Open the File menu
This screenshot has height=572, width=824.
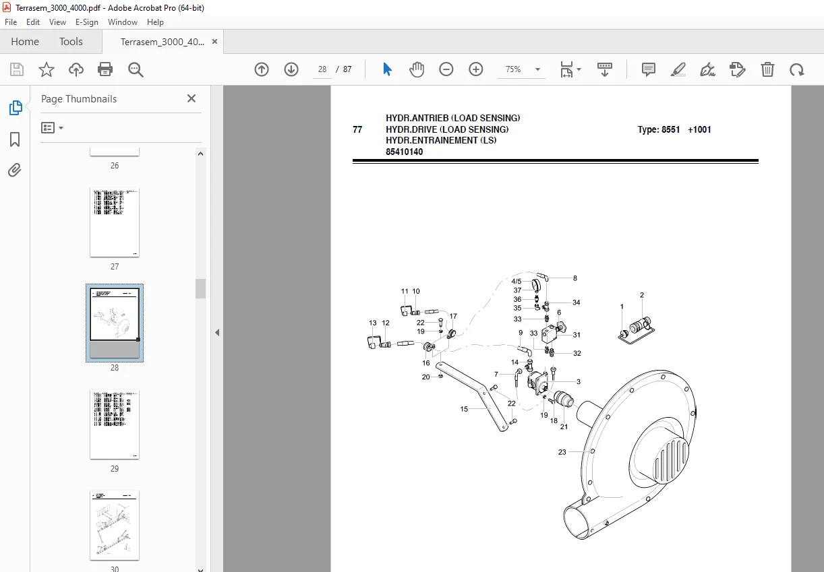[x=11, y=22]
